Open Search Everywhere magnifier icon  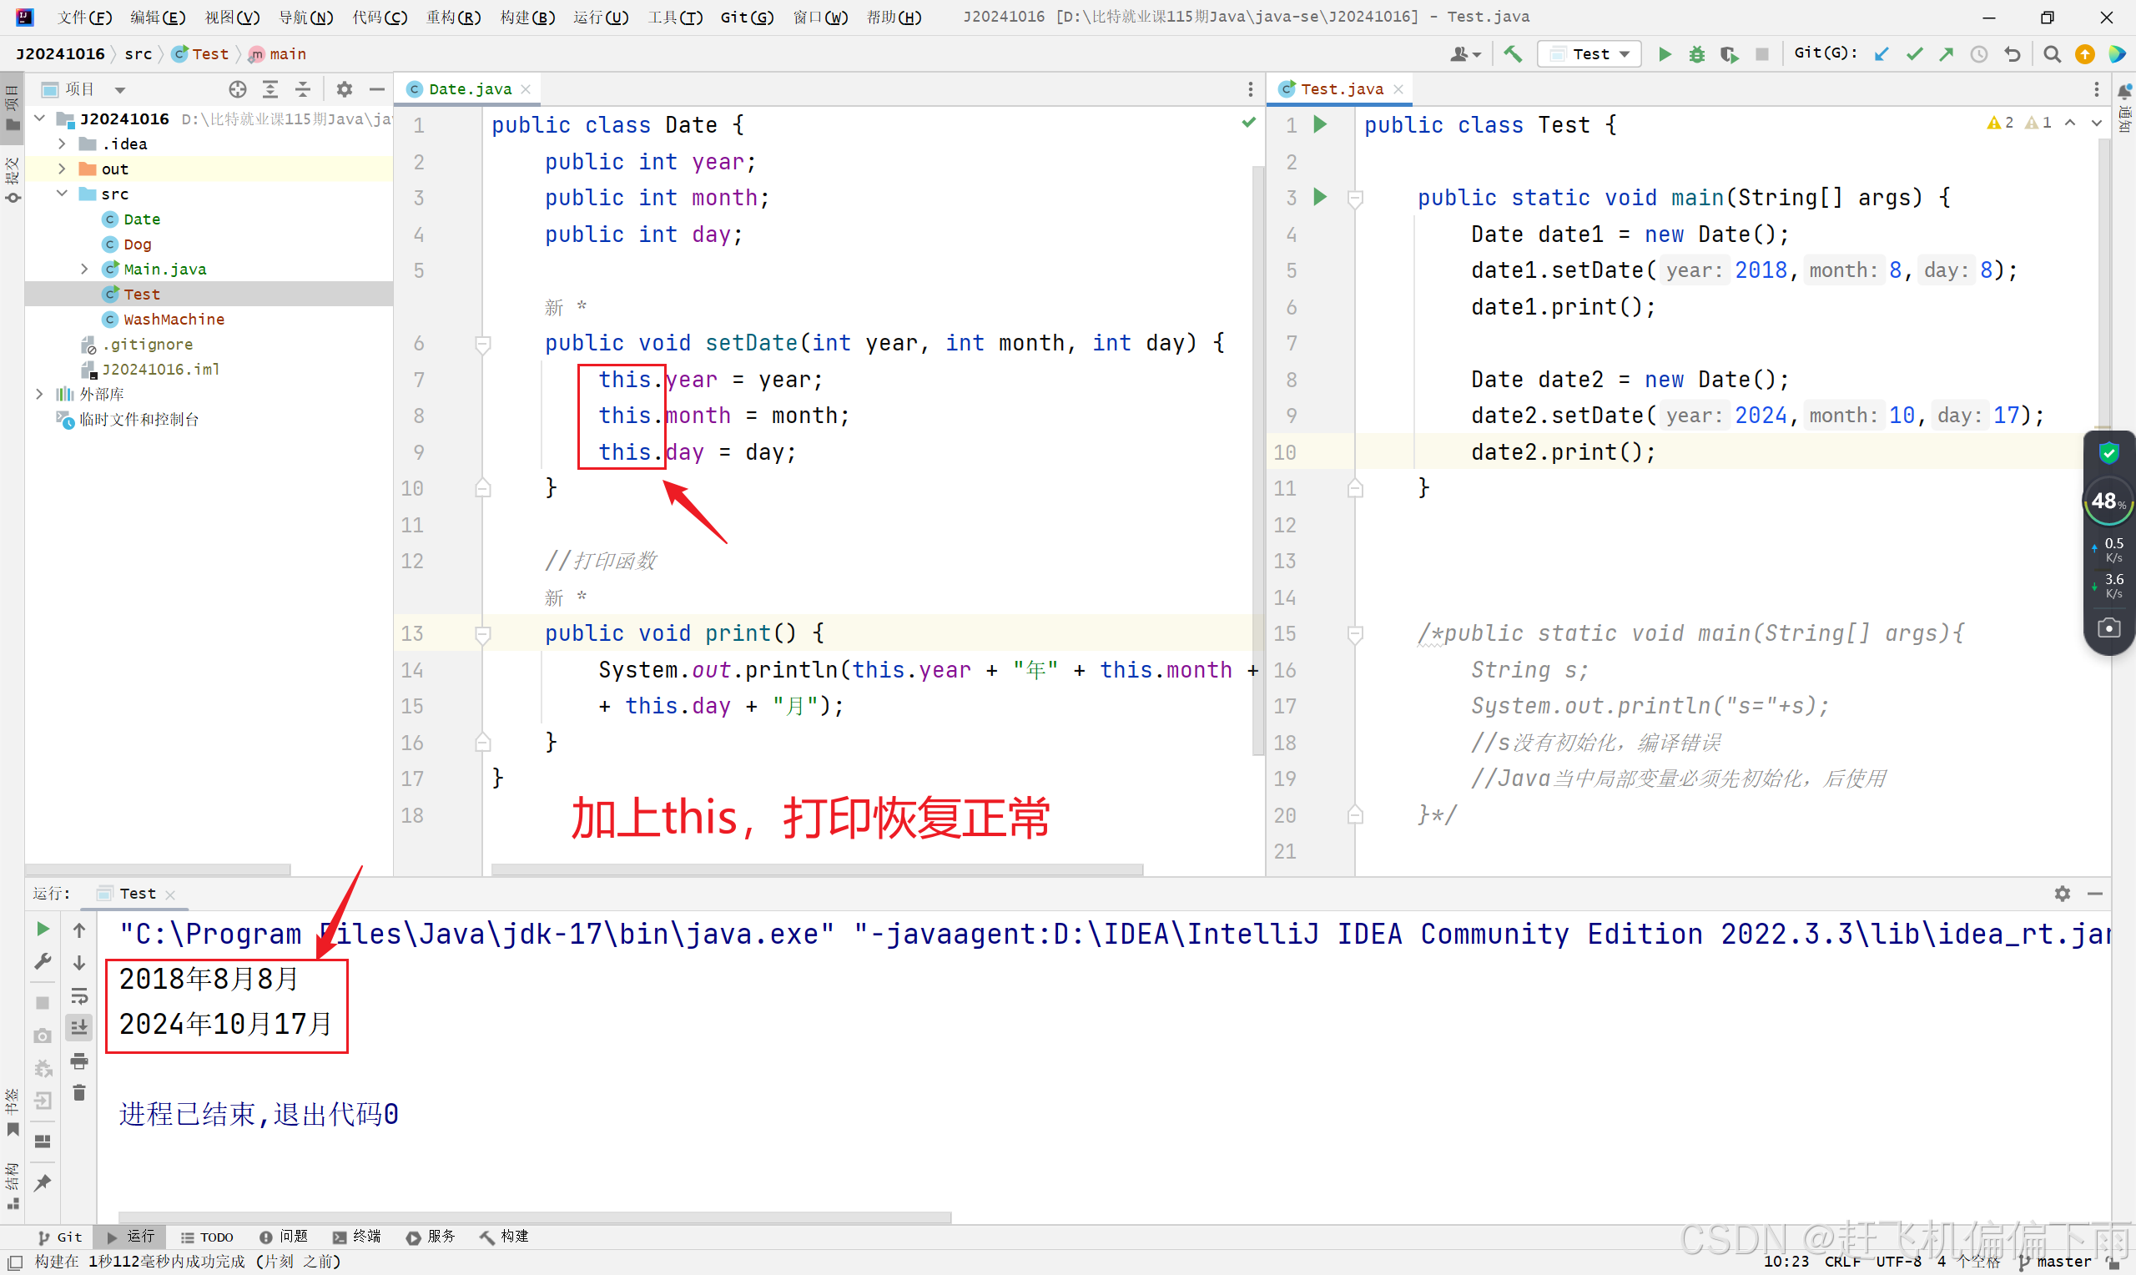coord(2052,54)
